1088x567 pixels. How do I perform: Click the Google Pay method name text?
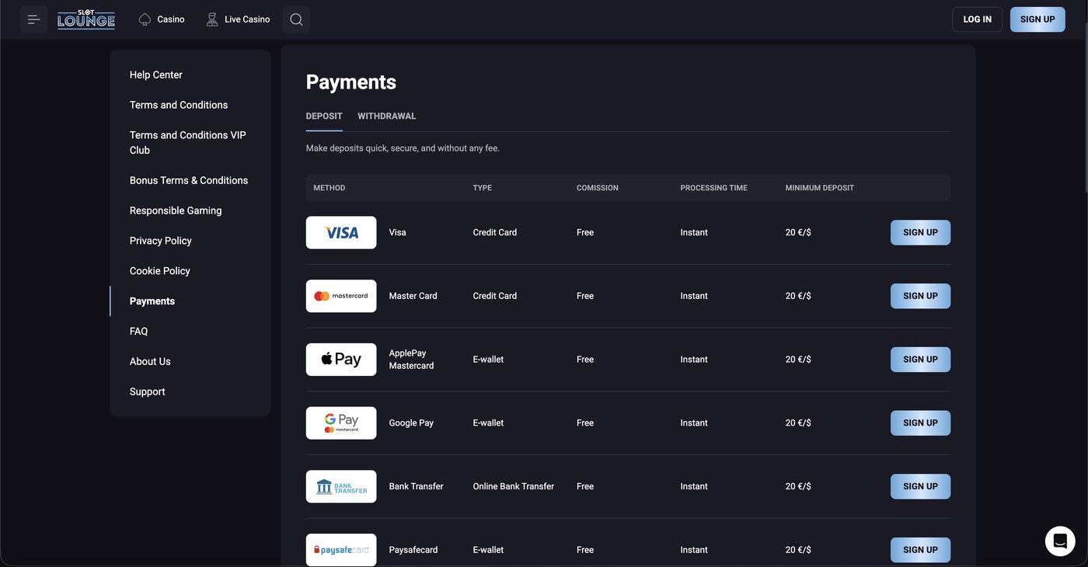tap(411, 423)
